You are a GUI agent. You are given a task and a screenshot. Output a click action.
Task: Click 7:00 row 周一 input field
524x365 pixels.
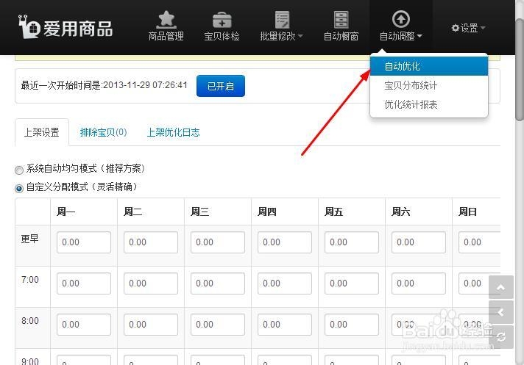coord(84,283)
